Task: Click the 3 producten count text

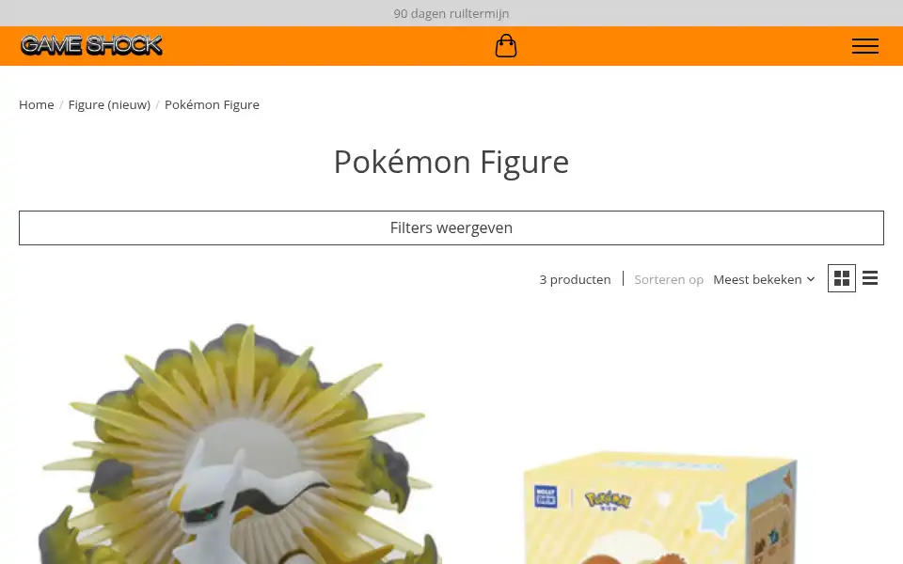Action: pos(575,280)
